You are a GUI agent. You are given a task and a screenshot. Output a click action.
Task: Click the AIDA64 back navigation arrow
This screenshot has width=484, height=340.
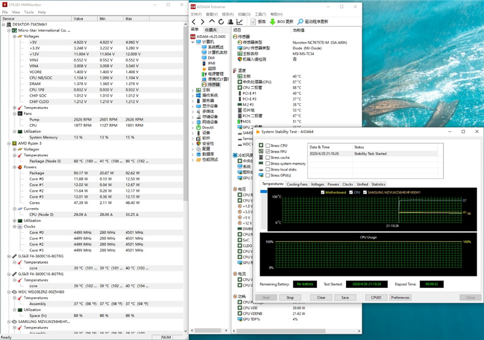click(x=194, y=22)
